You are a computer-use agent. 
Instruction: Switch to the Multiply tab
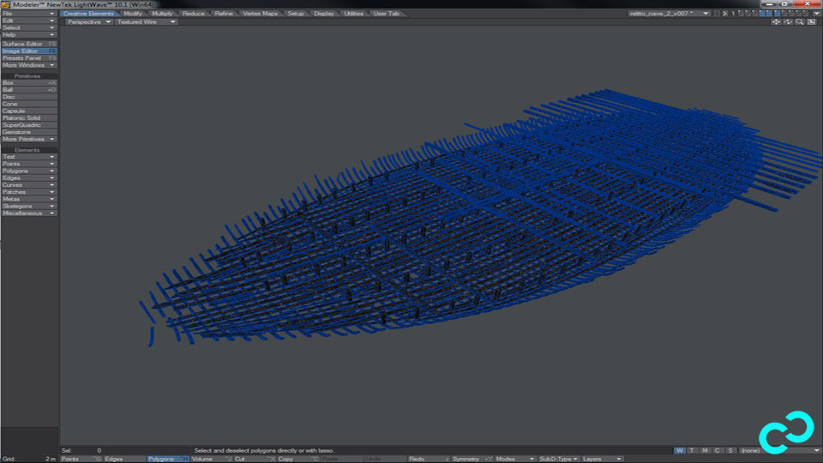pos(162,14)
